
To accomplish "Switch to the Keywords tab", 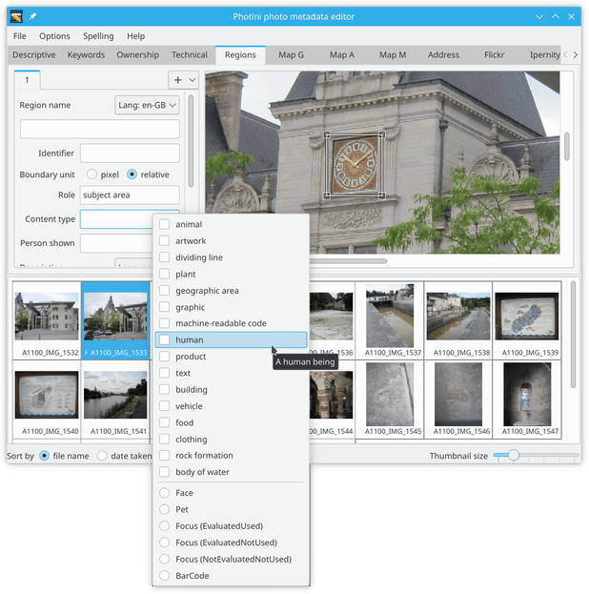I will (x=86, y=55).
